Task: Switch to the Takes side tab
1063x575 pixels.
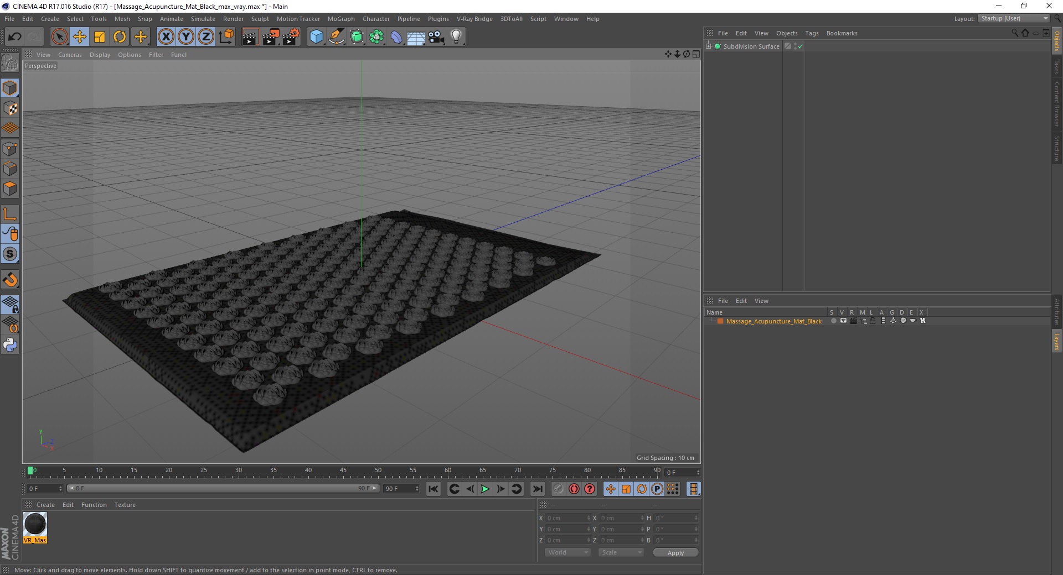Action: pyautogui.click(x=1057, y=67)
